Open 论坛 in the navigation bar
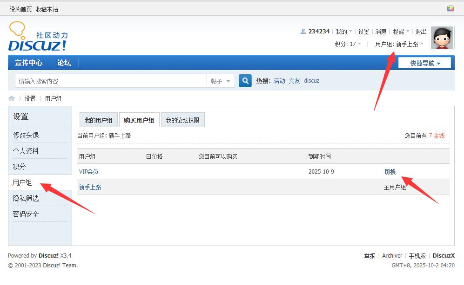 [64, 63]
